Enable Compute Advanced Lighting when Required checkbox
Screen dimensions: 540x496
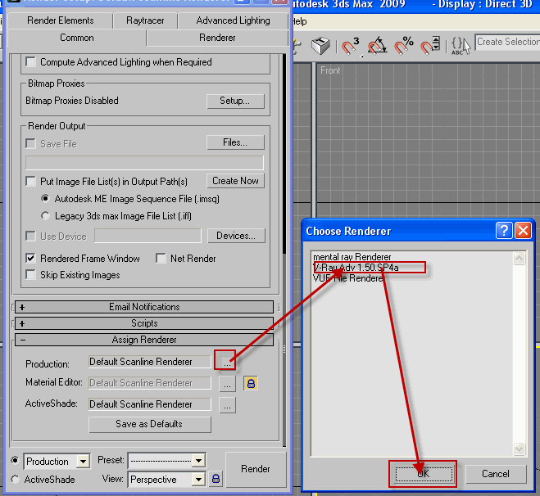click(x=31, y=62)
